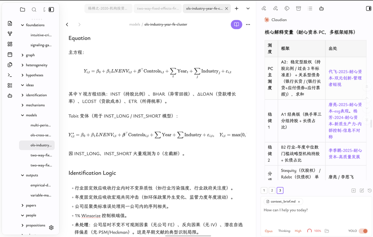Collapse the right sidebar toggle icon
This screenshot has width=373, height=237.
pos(369,8)
